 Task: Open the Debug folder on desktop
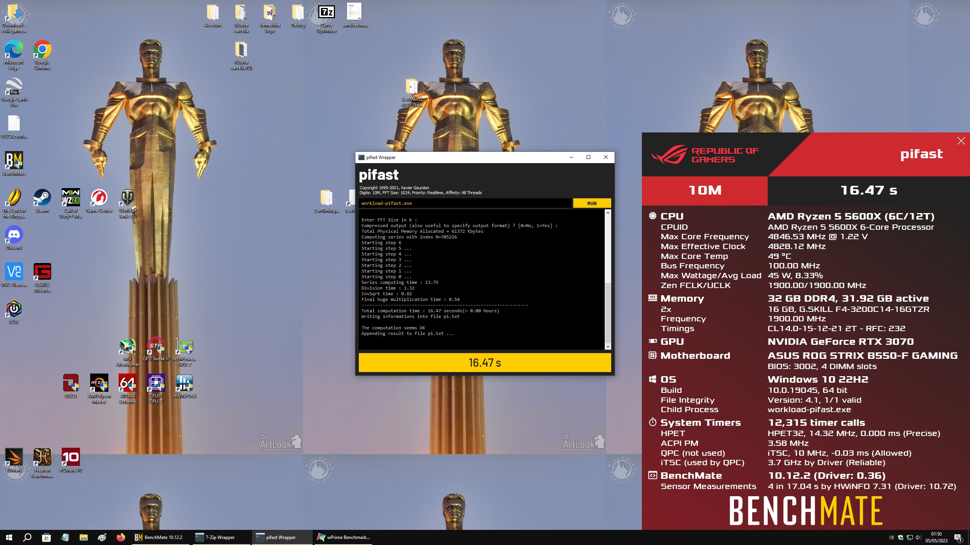click(298, 15)
